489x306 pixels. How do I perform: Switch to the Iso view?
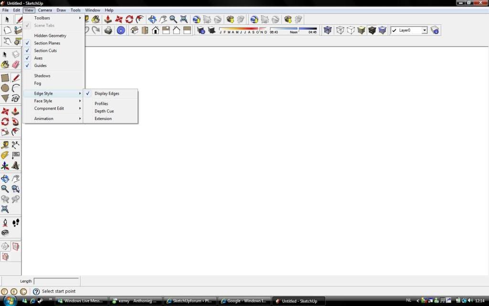pos(134,30)
